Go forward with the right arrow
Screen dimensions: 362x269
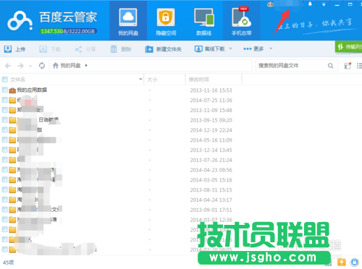pos(21,66)
